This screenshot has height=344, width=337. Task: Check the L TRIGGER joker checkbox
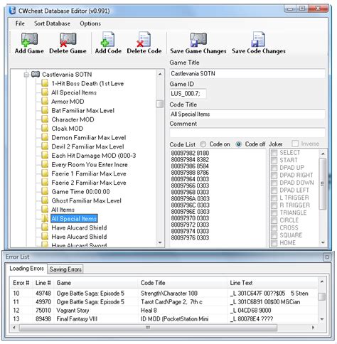click(274, 198)
